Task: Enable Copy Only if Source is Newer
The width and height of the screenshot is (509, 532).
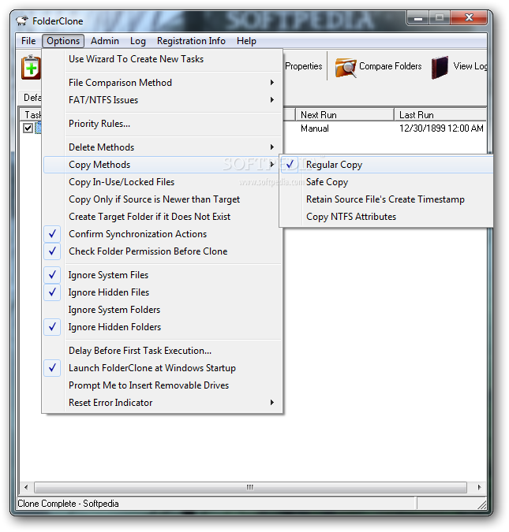Action: coord(163,199)
